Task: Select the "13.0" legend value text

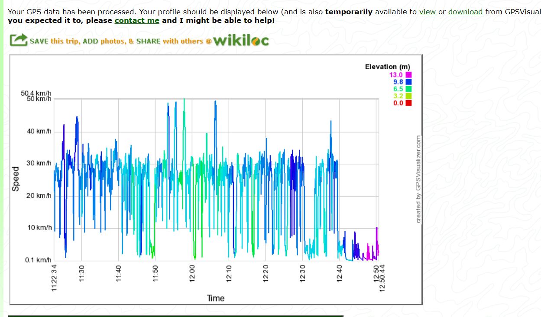Action: [396, 75]
